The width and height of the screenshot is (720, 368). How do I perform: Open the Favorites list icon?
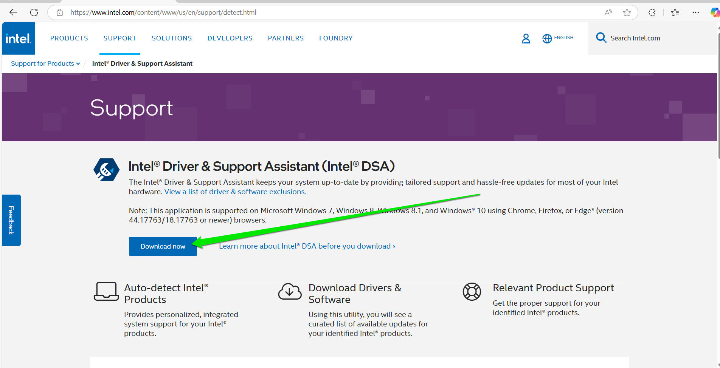click(x=675, y=12)
